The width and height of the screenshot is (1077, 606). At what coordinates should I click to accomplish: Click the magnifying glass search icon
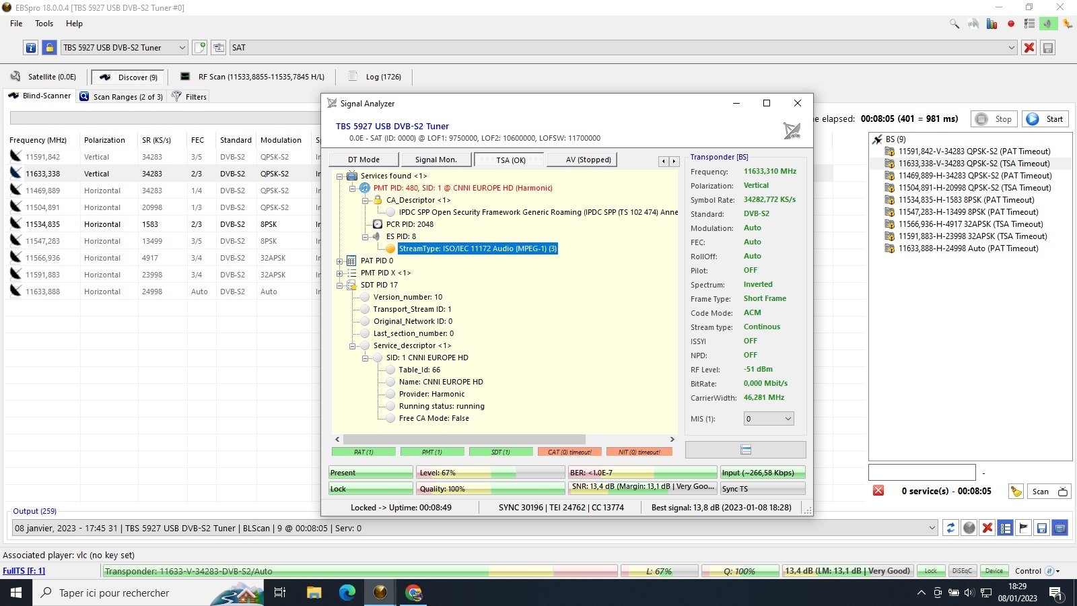(x=954, y=24)
